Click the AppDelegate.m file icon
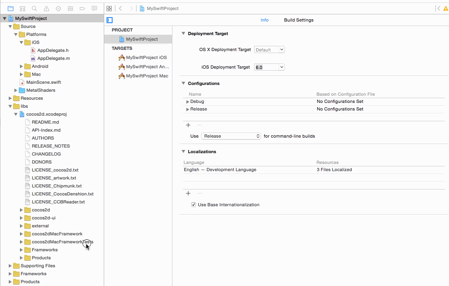The image size is (449, 286). pyautogui.click(x=33, y=58)
